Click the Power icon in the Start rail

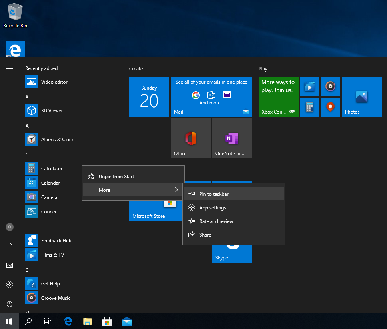coord(9,304)
